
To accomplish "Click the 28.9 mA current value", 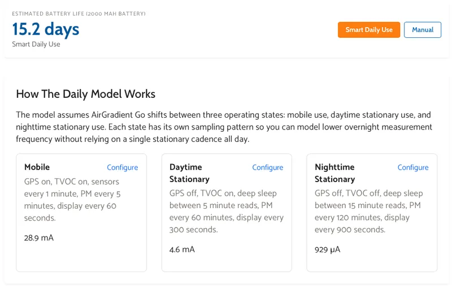I will 39,238.
